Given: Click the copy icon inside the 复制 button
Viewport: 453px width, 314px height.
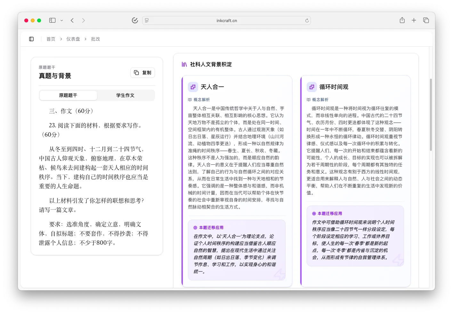Looking at the screenshot, I should click(x=136, y=73).
